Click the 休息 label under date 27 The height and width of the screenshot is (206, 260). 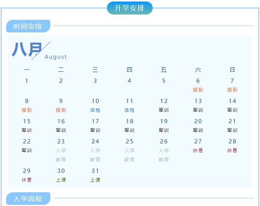[x=198, y=150]
